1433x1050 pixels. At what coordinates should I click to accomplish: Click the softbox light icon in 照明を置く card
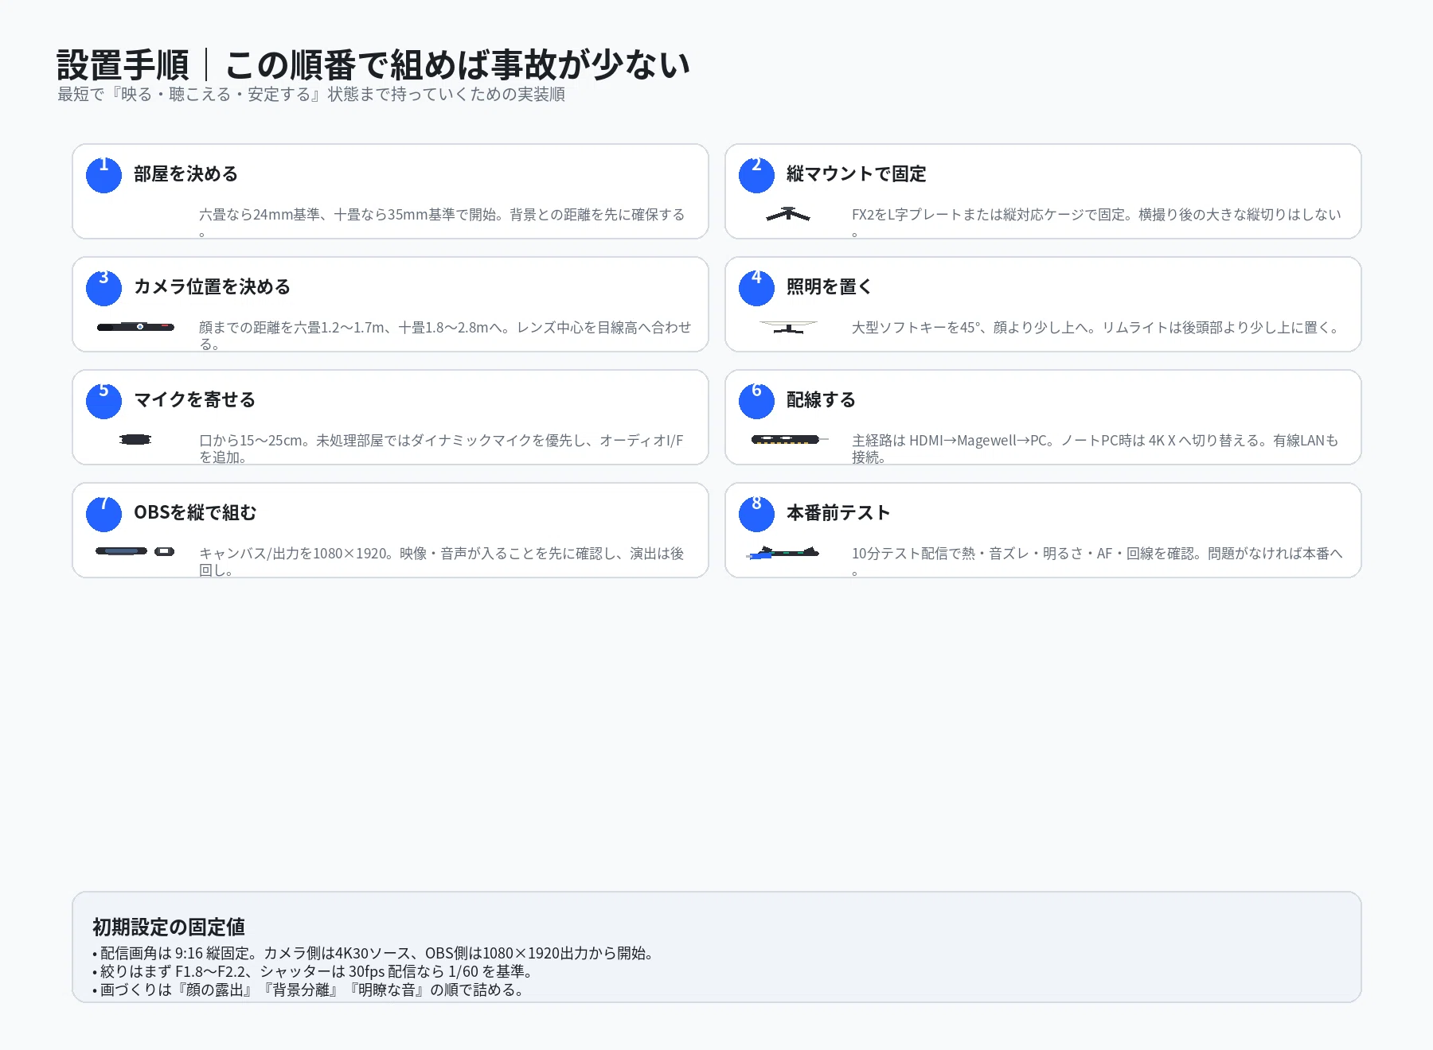(788, 327)
